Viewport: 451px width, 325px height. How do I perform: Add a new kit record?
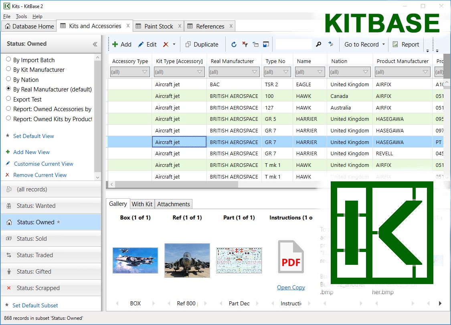(x=121, y=44)
